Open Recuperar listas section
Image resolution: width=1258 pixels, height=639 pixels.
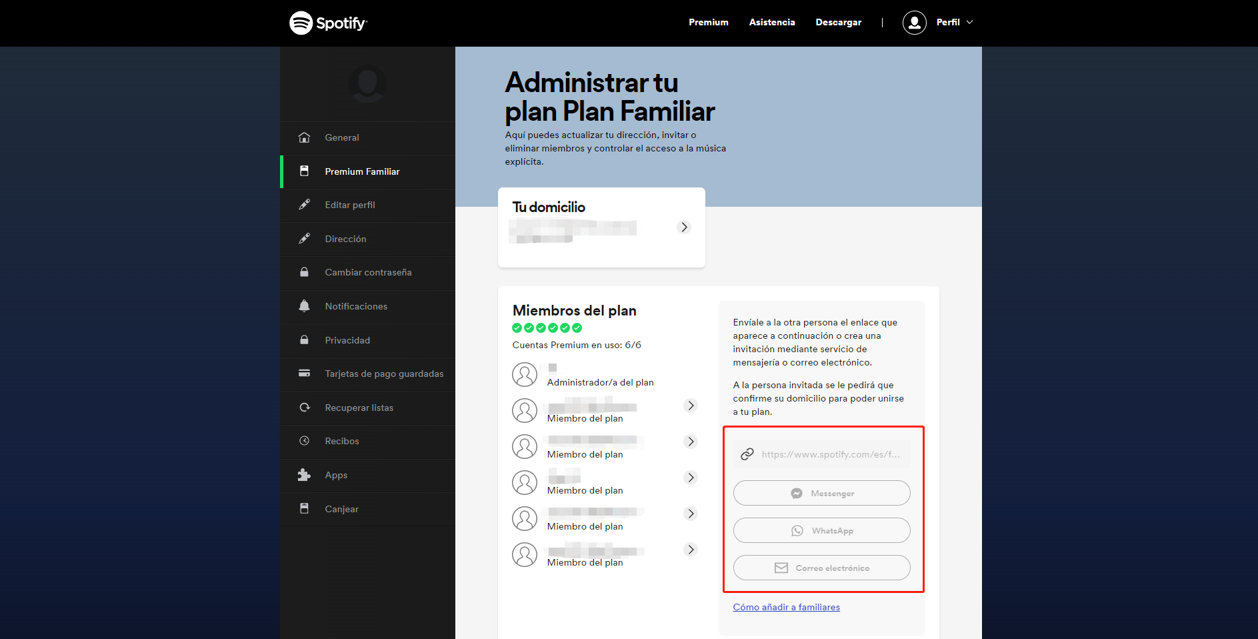(367, 408)
